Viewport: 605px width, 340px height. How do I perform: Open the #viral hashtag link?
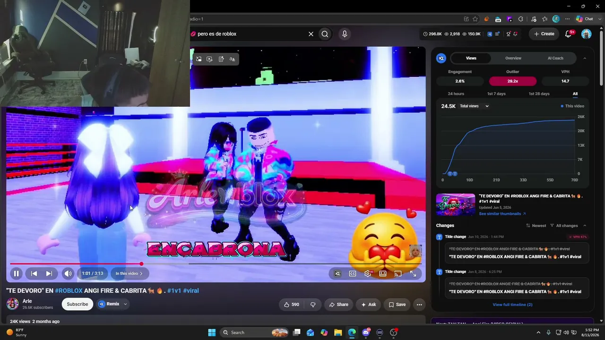pos(191,291)
